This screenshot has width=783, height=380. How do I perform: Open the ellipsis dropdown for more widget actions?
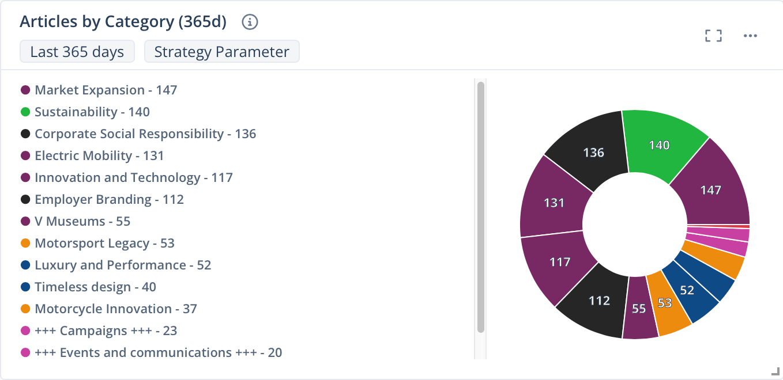pos(750,36)
